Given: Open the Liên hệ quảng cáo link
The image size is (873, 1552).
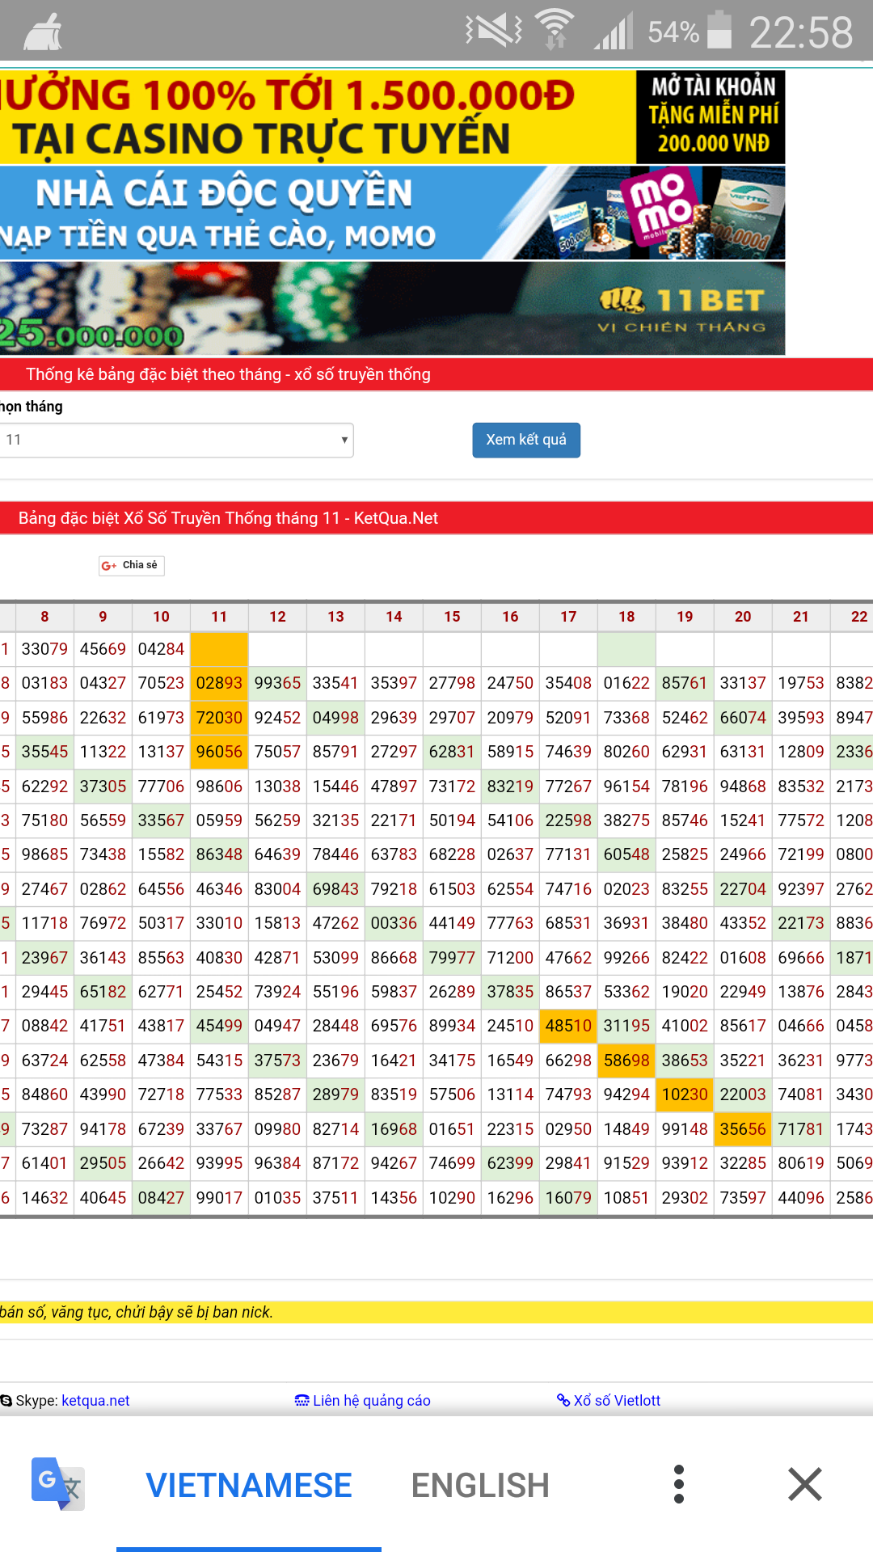Looking at the screenshot, I should point(363,1401).
